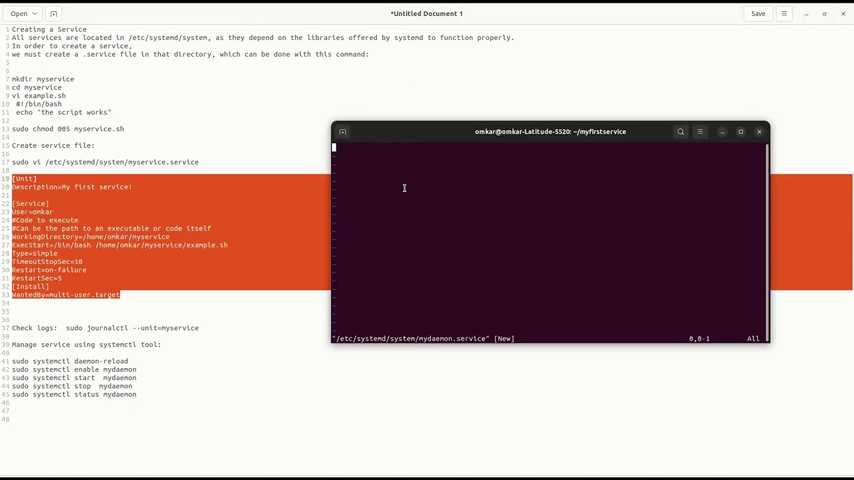Click the line 'Create service file:'
Image resolution: width=854 pixels, height=480 pixels.
pos(53,145)
